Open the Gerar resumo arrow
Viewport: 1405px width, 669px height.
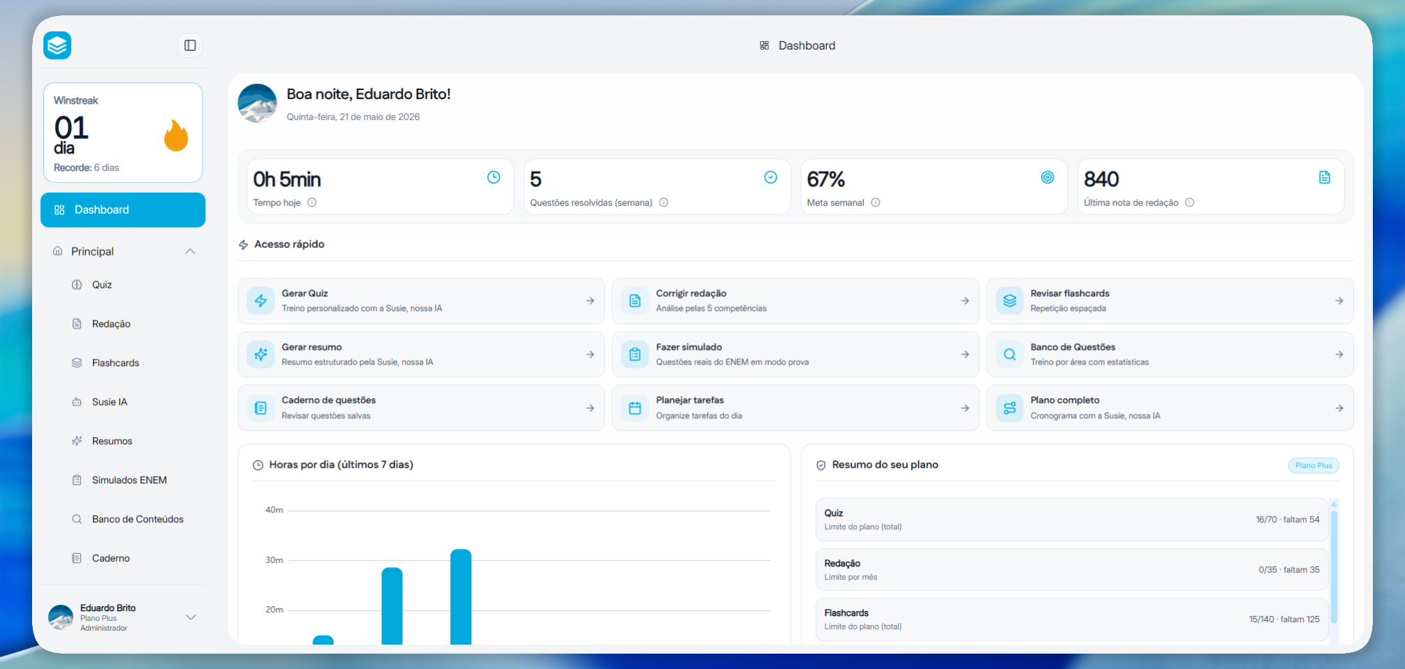[590, 355]
